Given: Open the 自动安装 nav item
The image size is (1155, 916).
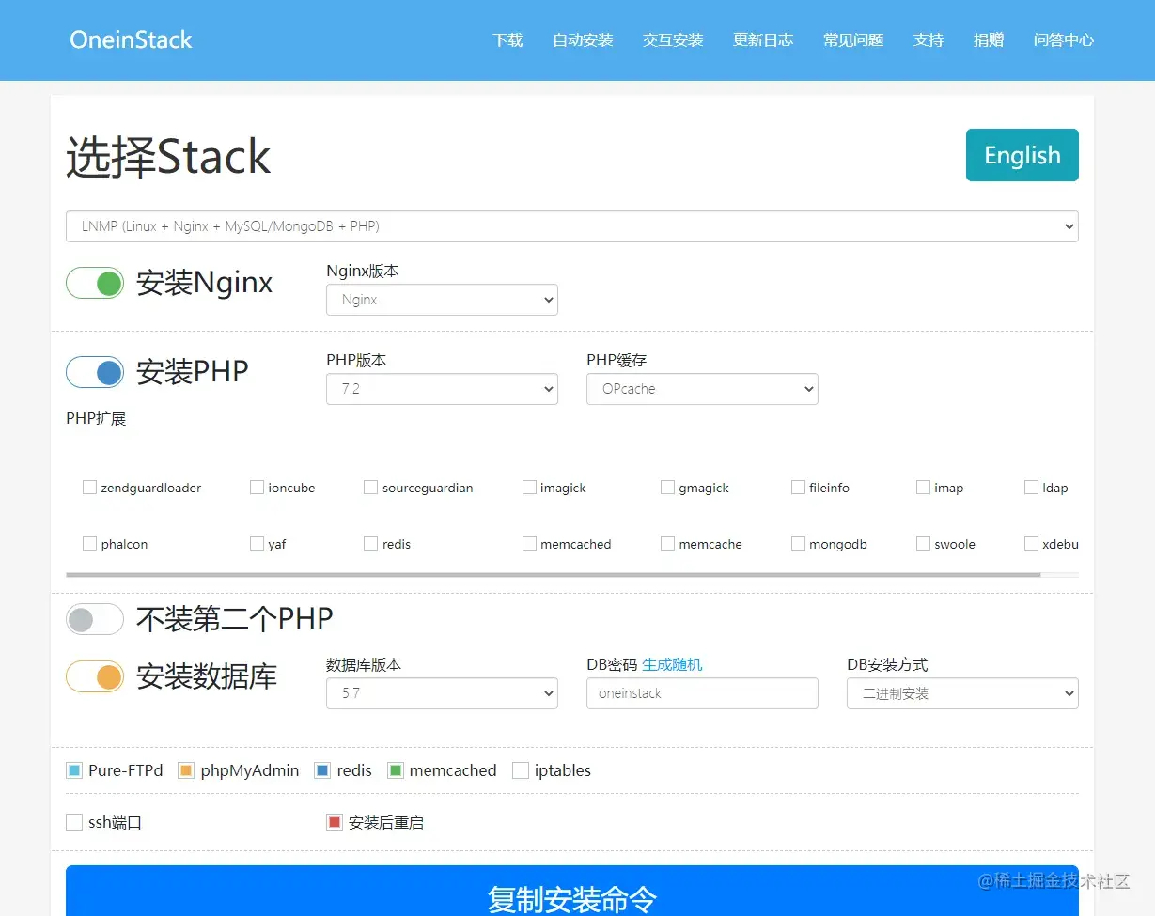Looking at the screenshot, I should 583,40.
